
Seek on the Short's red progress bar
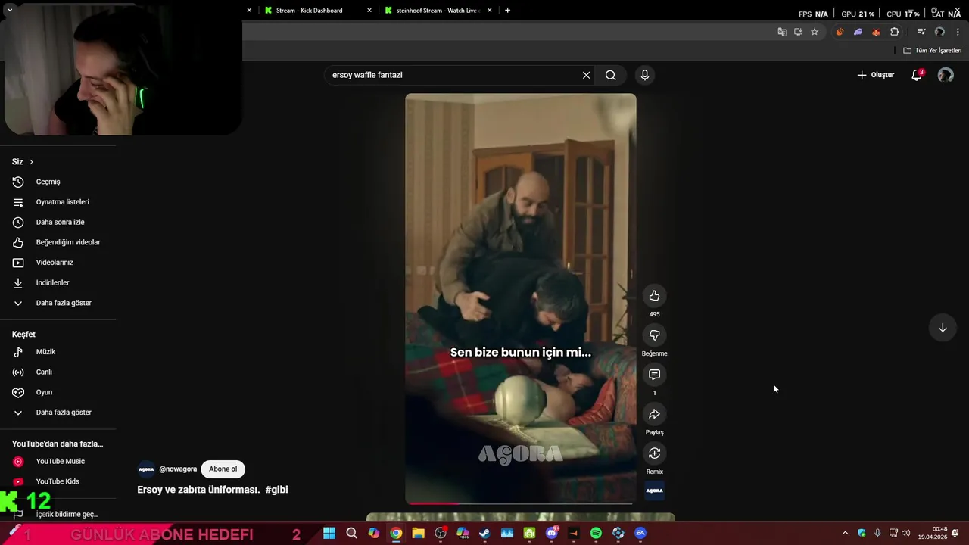(521, 503)
